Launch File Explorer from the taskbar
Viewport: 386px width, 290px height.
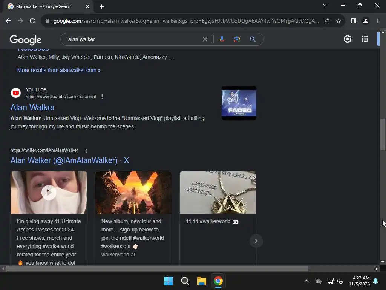201,281
